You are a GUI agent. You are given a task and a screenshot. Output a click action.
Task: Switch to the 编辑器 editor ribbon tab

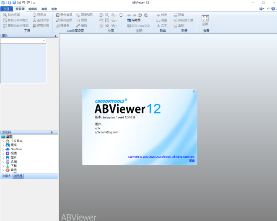[33, 8]
